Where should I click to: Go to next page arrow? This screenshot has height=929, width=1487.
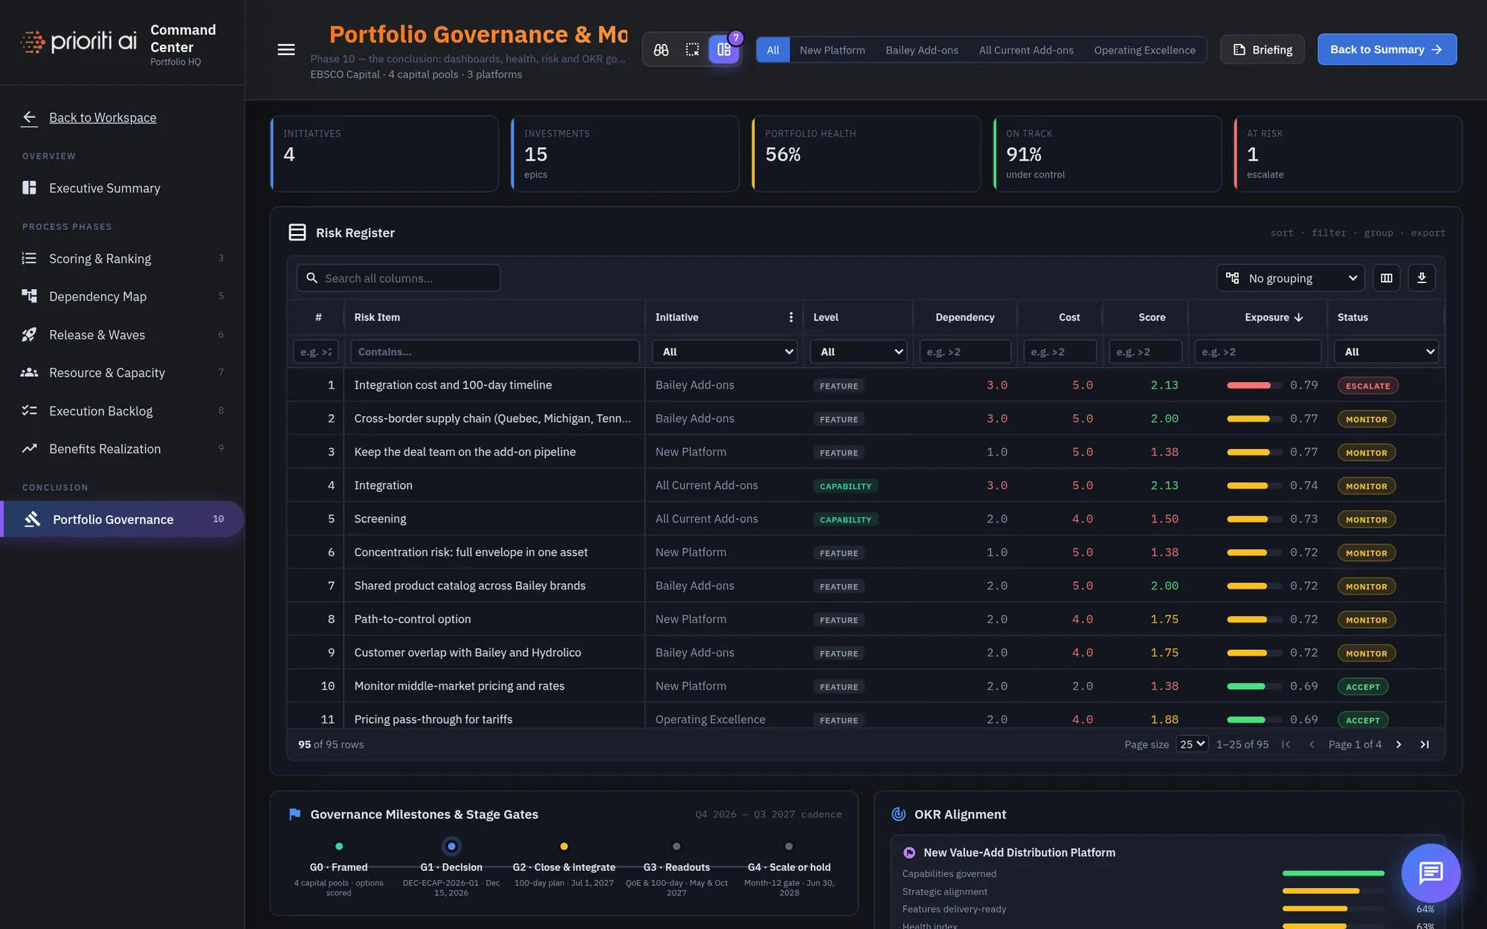point(1399,745)
